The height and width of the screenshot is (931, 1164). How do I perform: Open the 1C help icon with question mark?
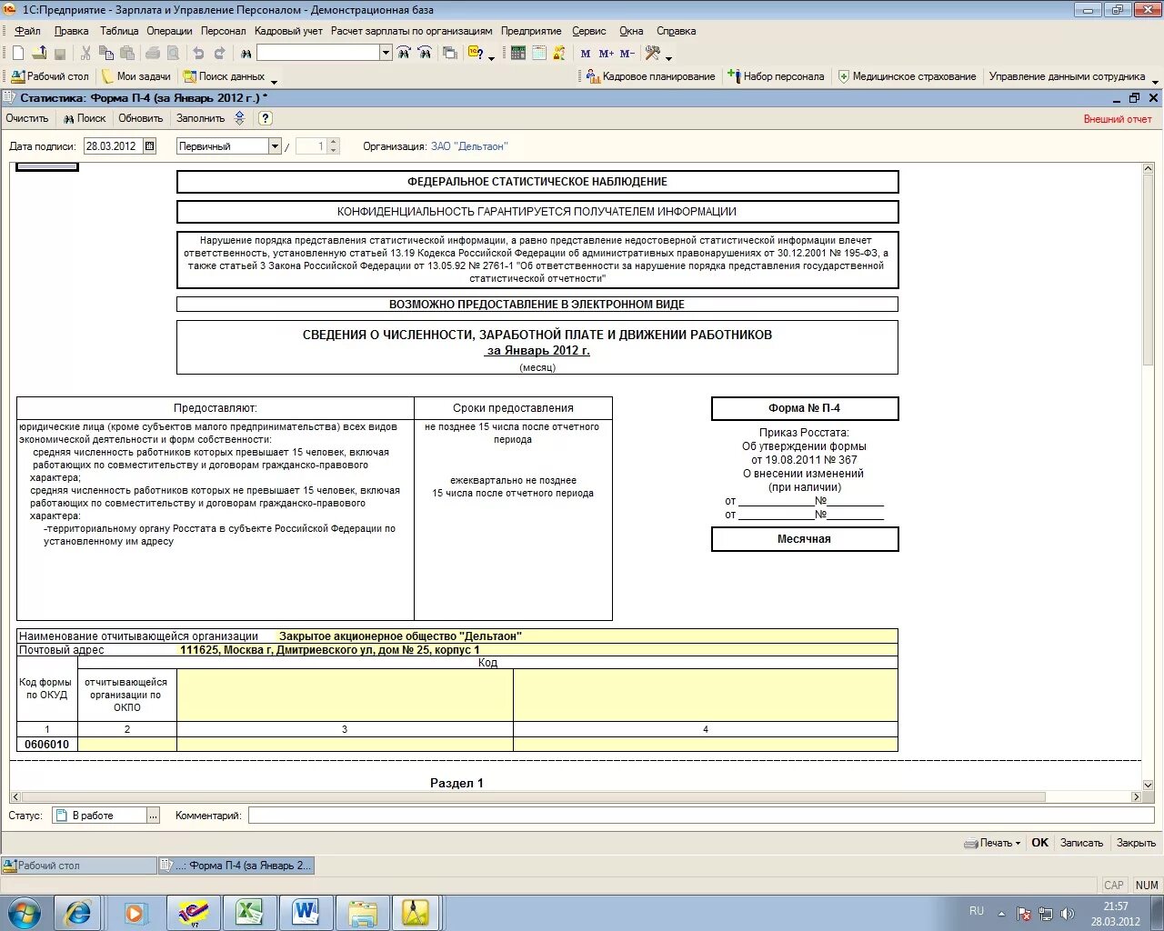pyautogui.click(x=476, y=54)
